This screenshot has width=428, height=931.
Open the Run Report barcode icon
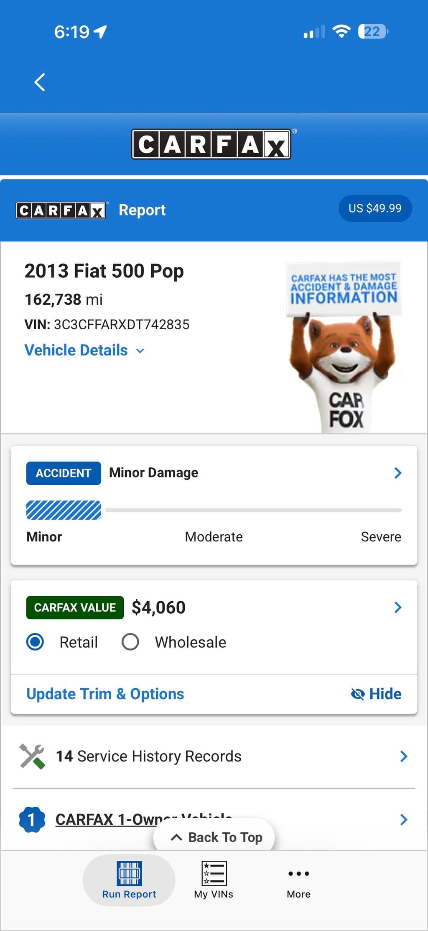click(x=129, y=873)
